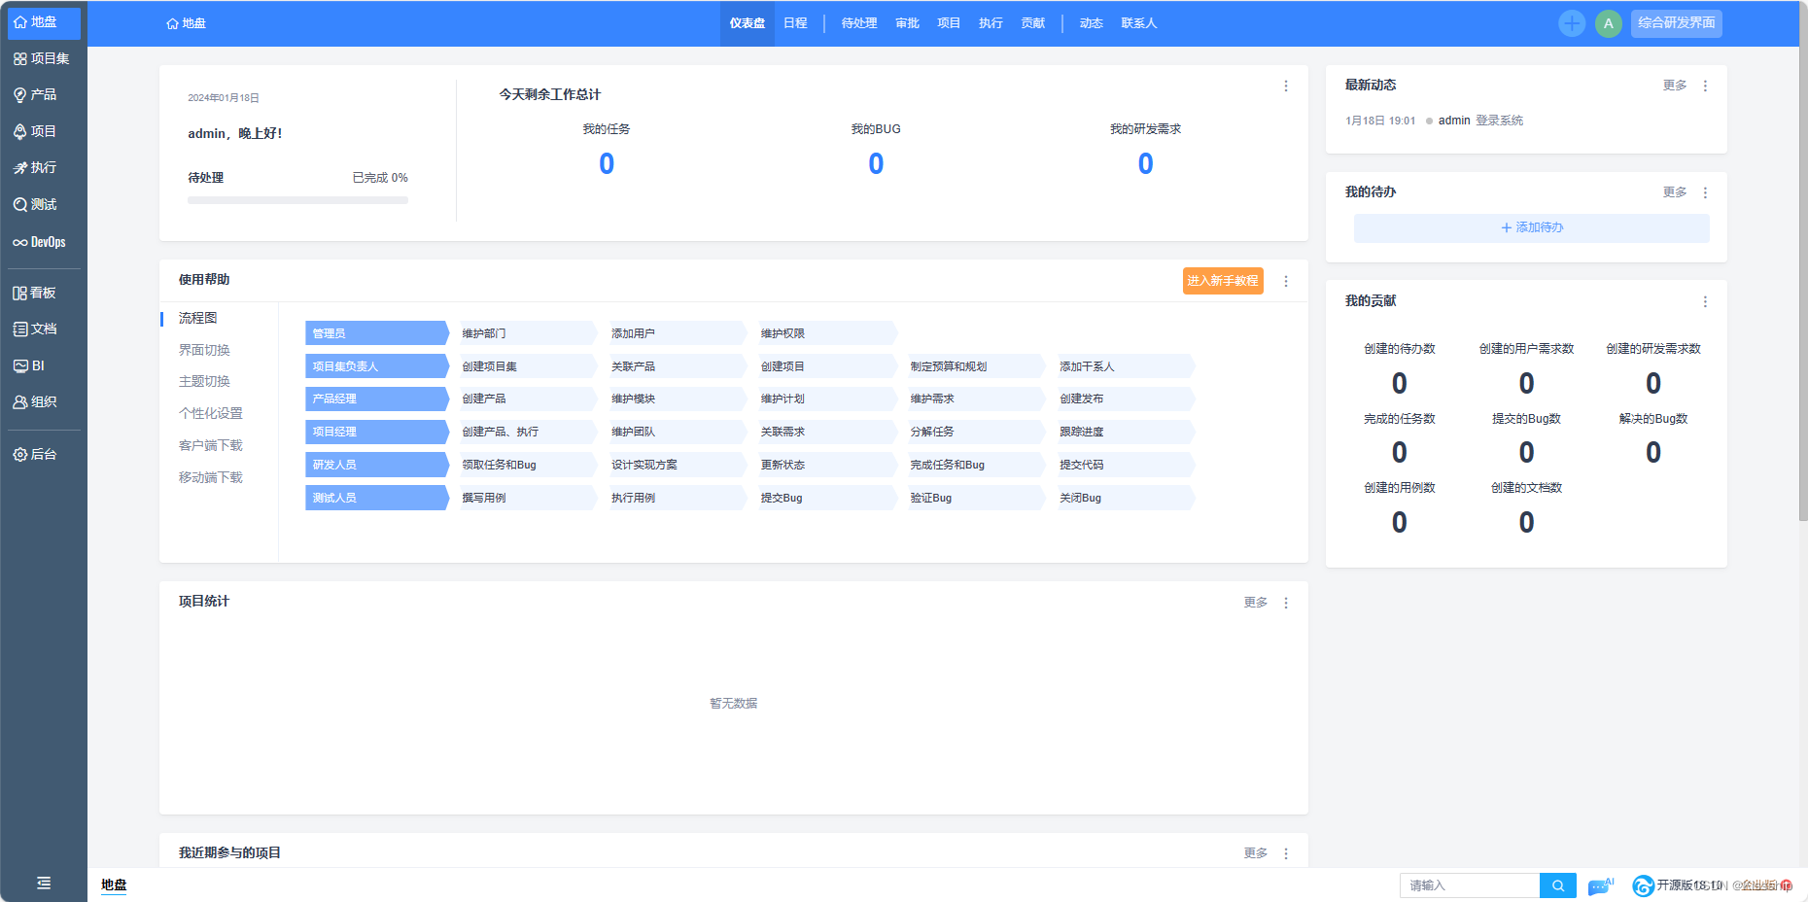Viewport: 1808px width, 902px height.
Task: Click 更多 in 我近期参与的项目 block
Action: [1256, 853]
